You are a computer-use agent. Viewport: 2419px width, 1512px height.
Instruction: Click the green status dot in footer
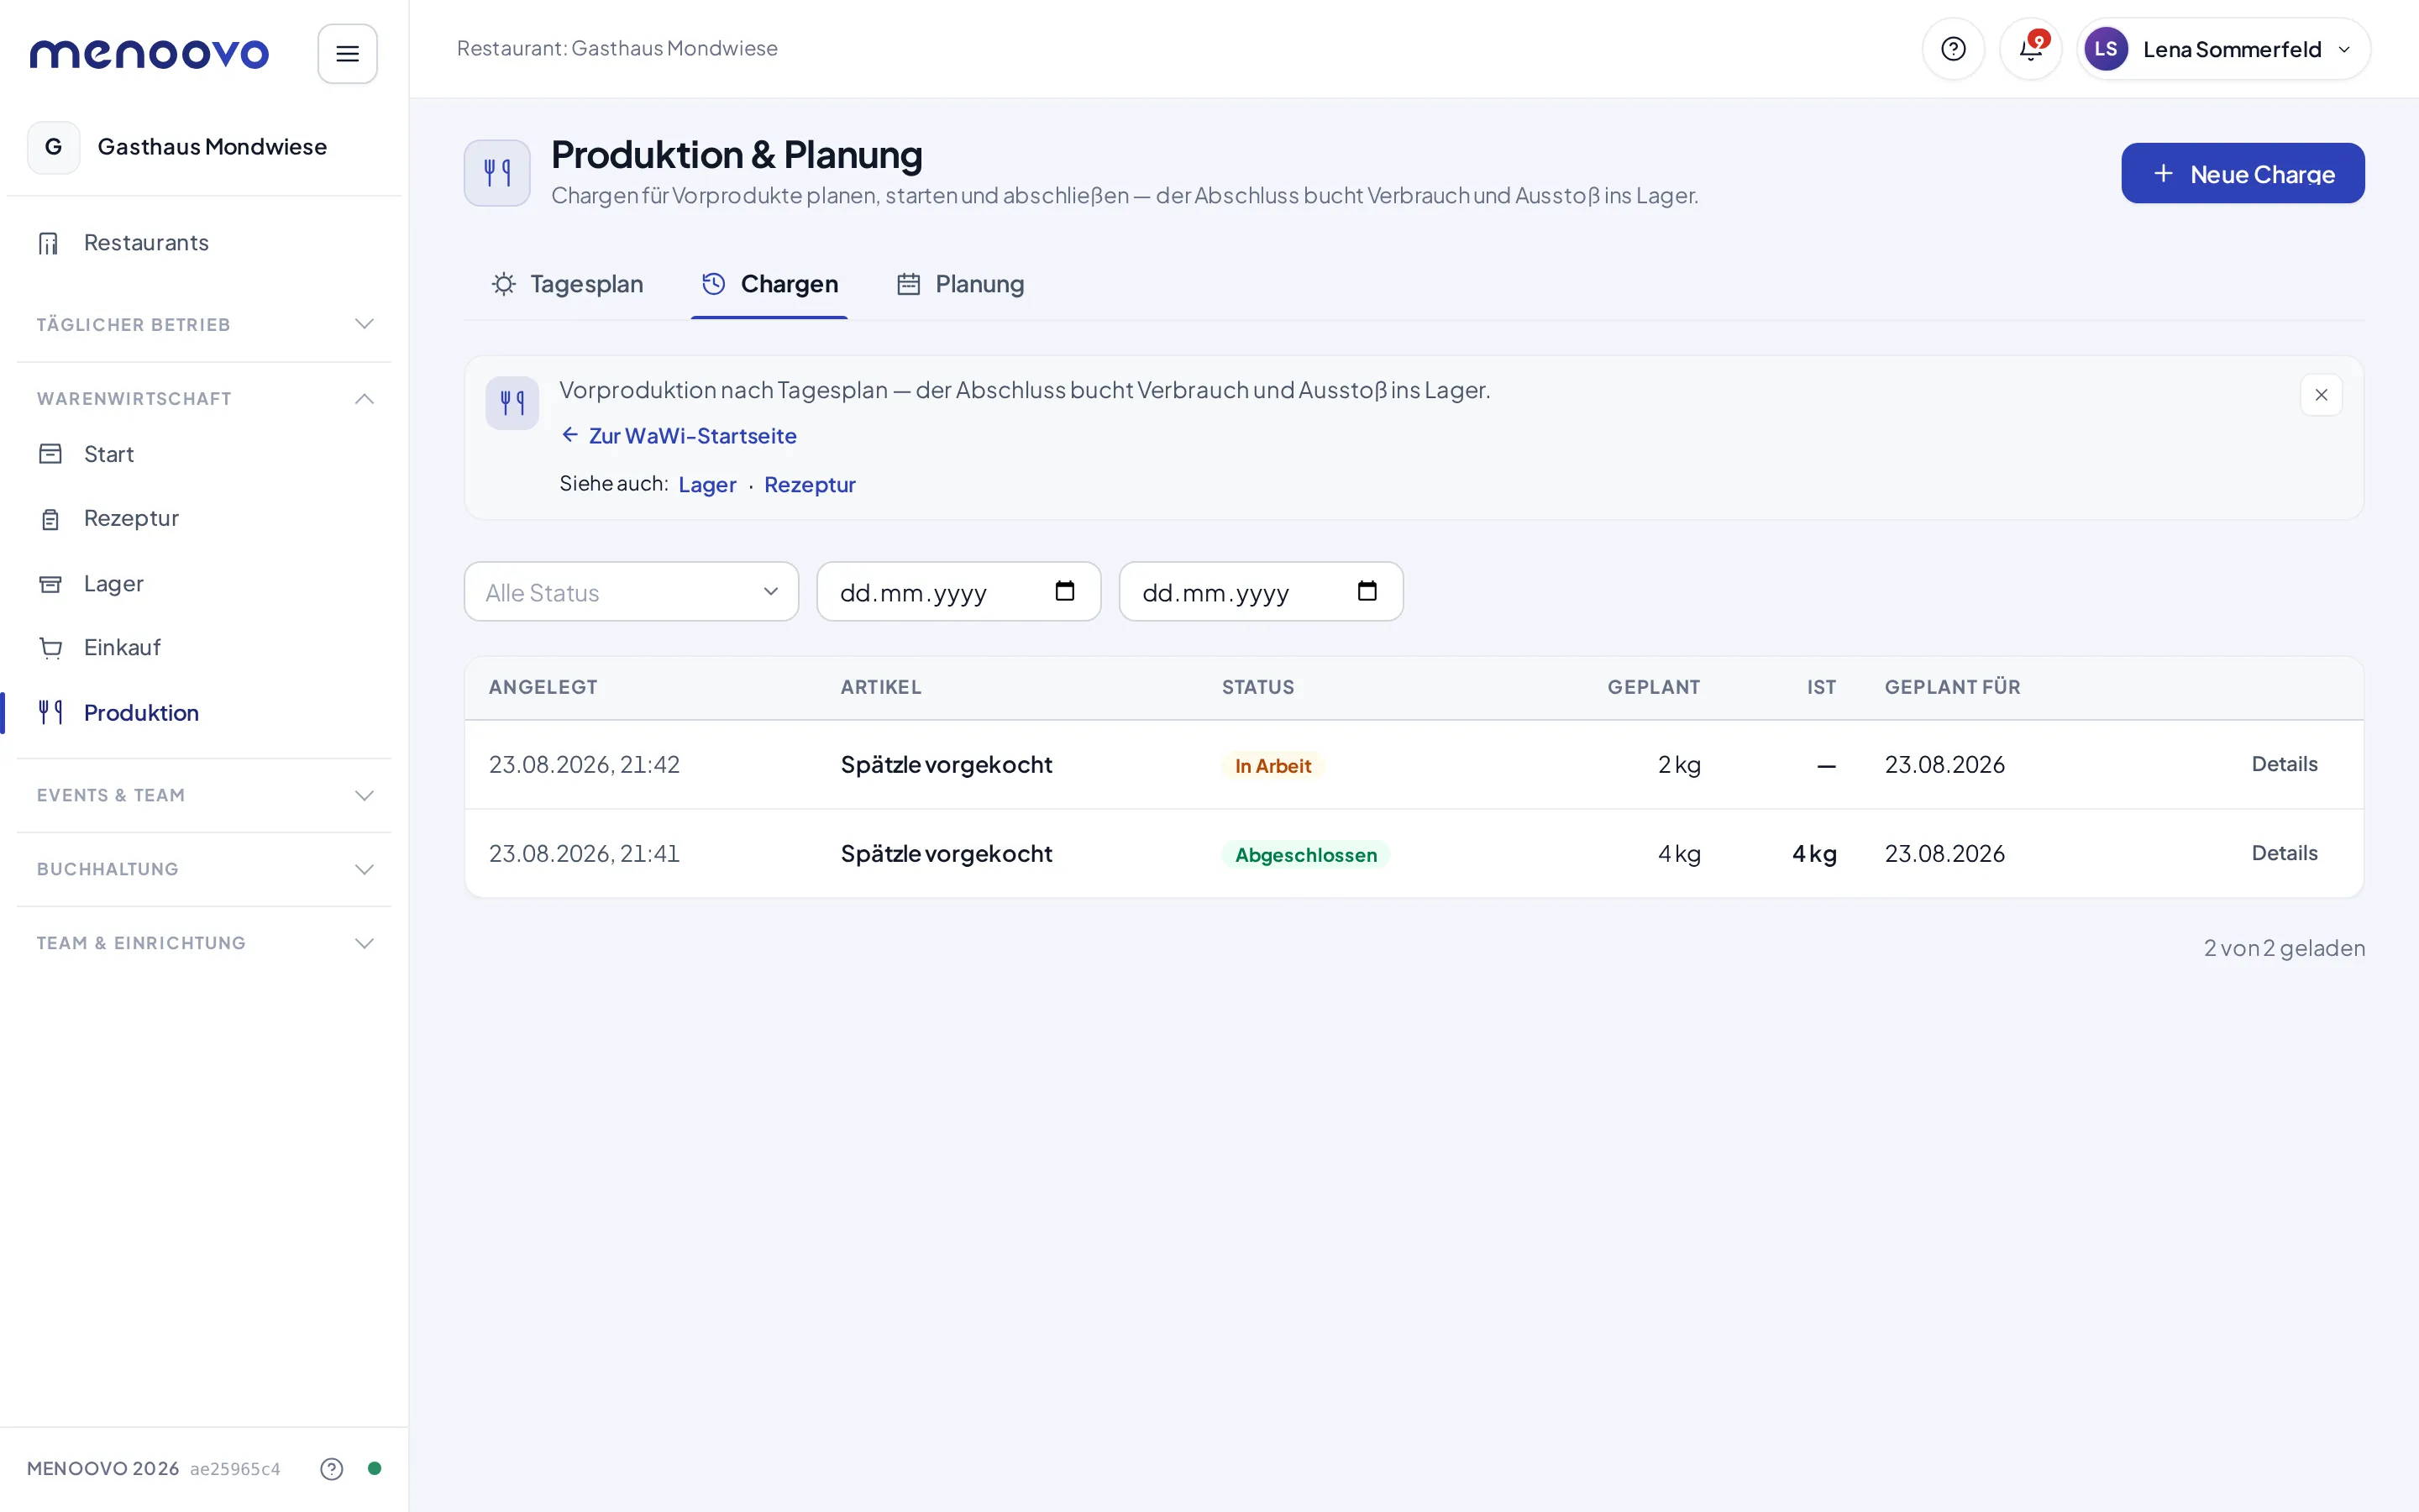tap(374, 1468)
